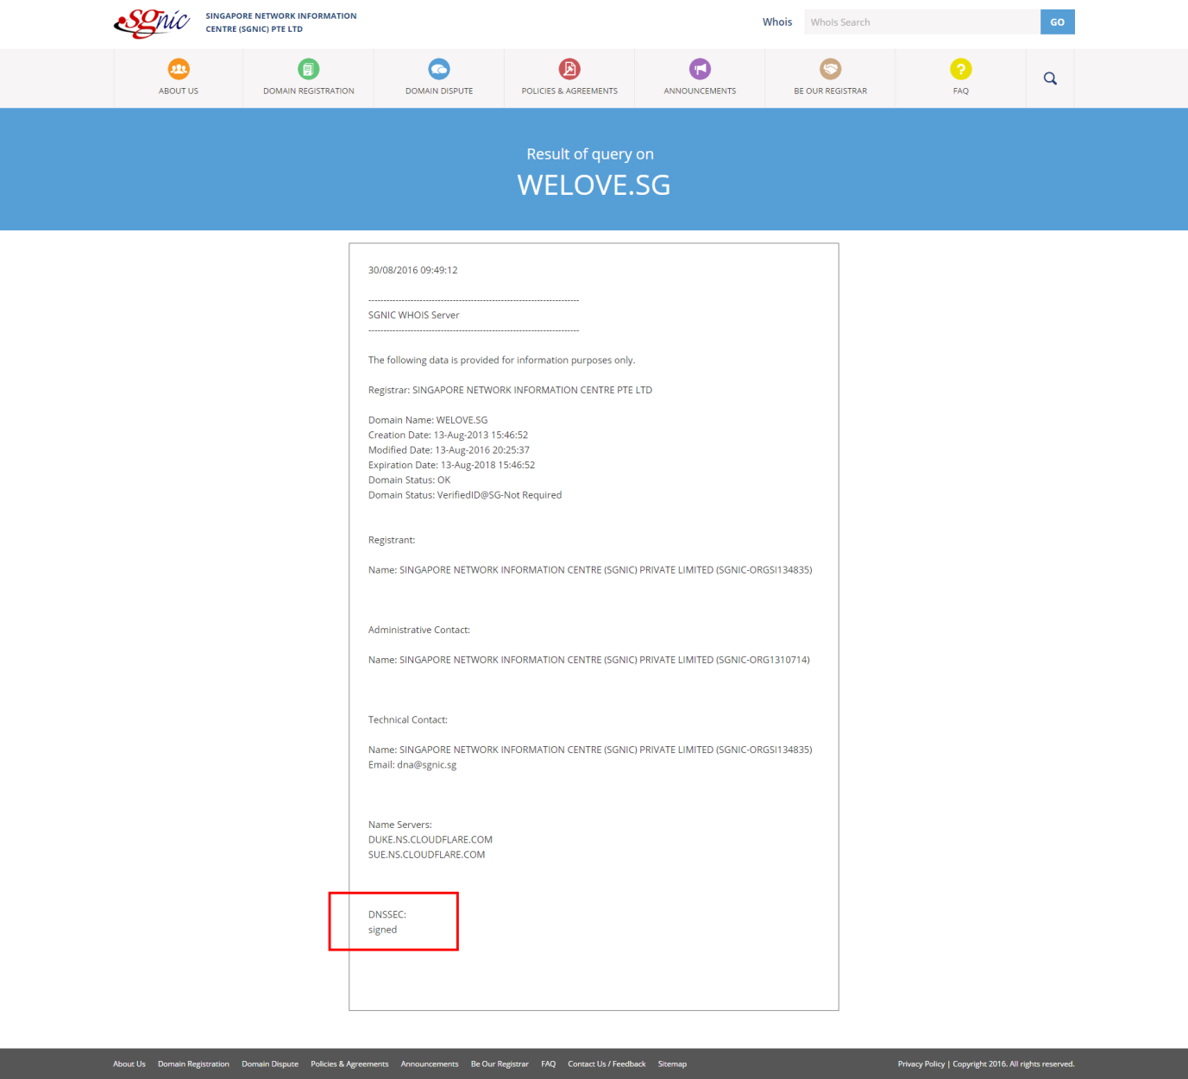The image size is (1188, 1079).
Task: Click the Registrar line text
Action: 510,390
